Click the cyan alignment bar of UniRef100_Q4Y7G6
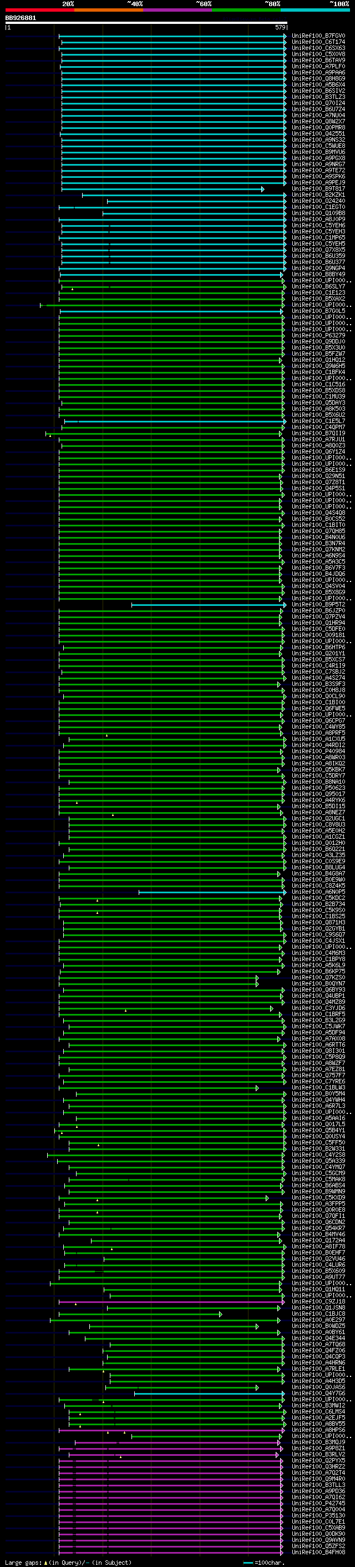 (x=209, y=1394)
